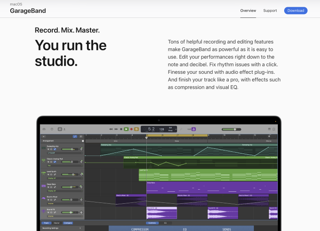Click the red Record button

tap(131, 129)
